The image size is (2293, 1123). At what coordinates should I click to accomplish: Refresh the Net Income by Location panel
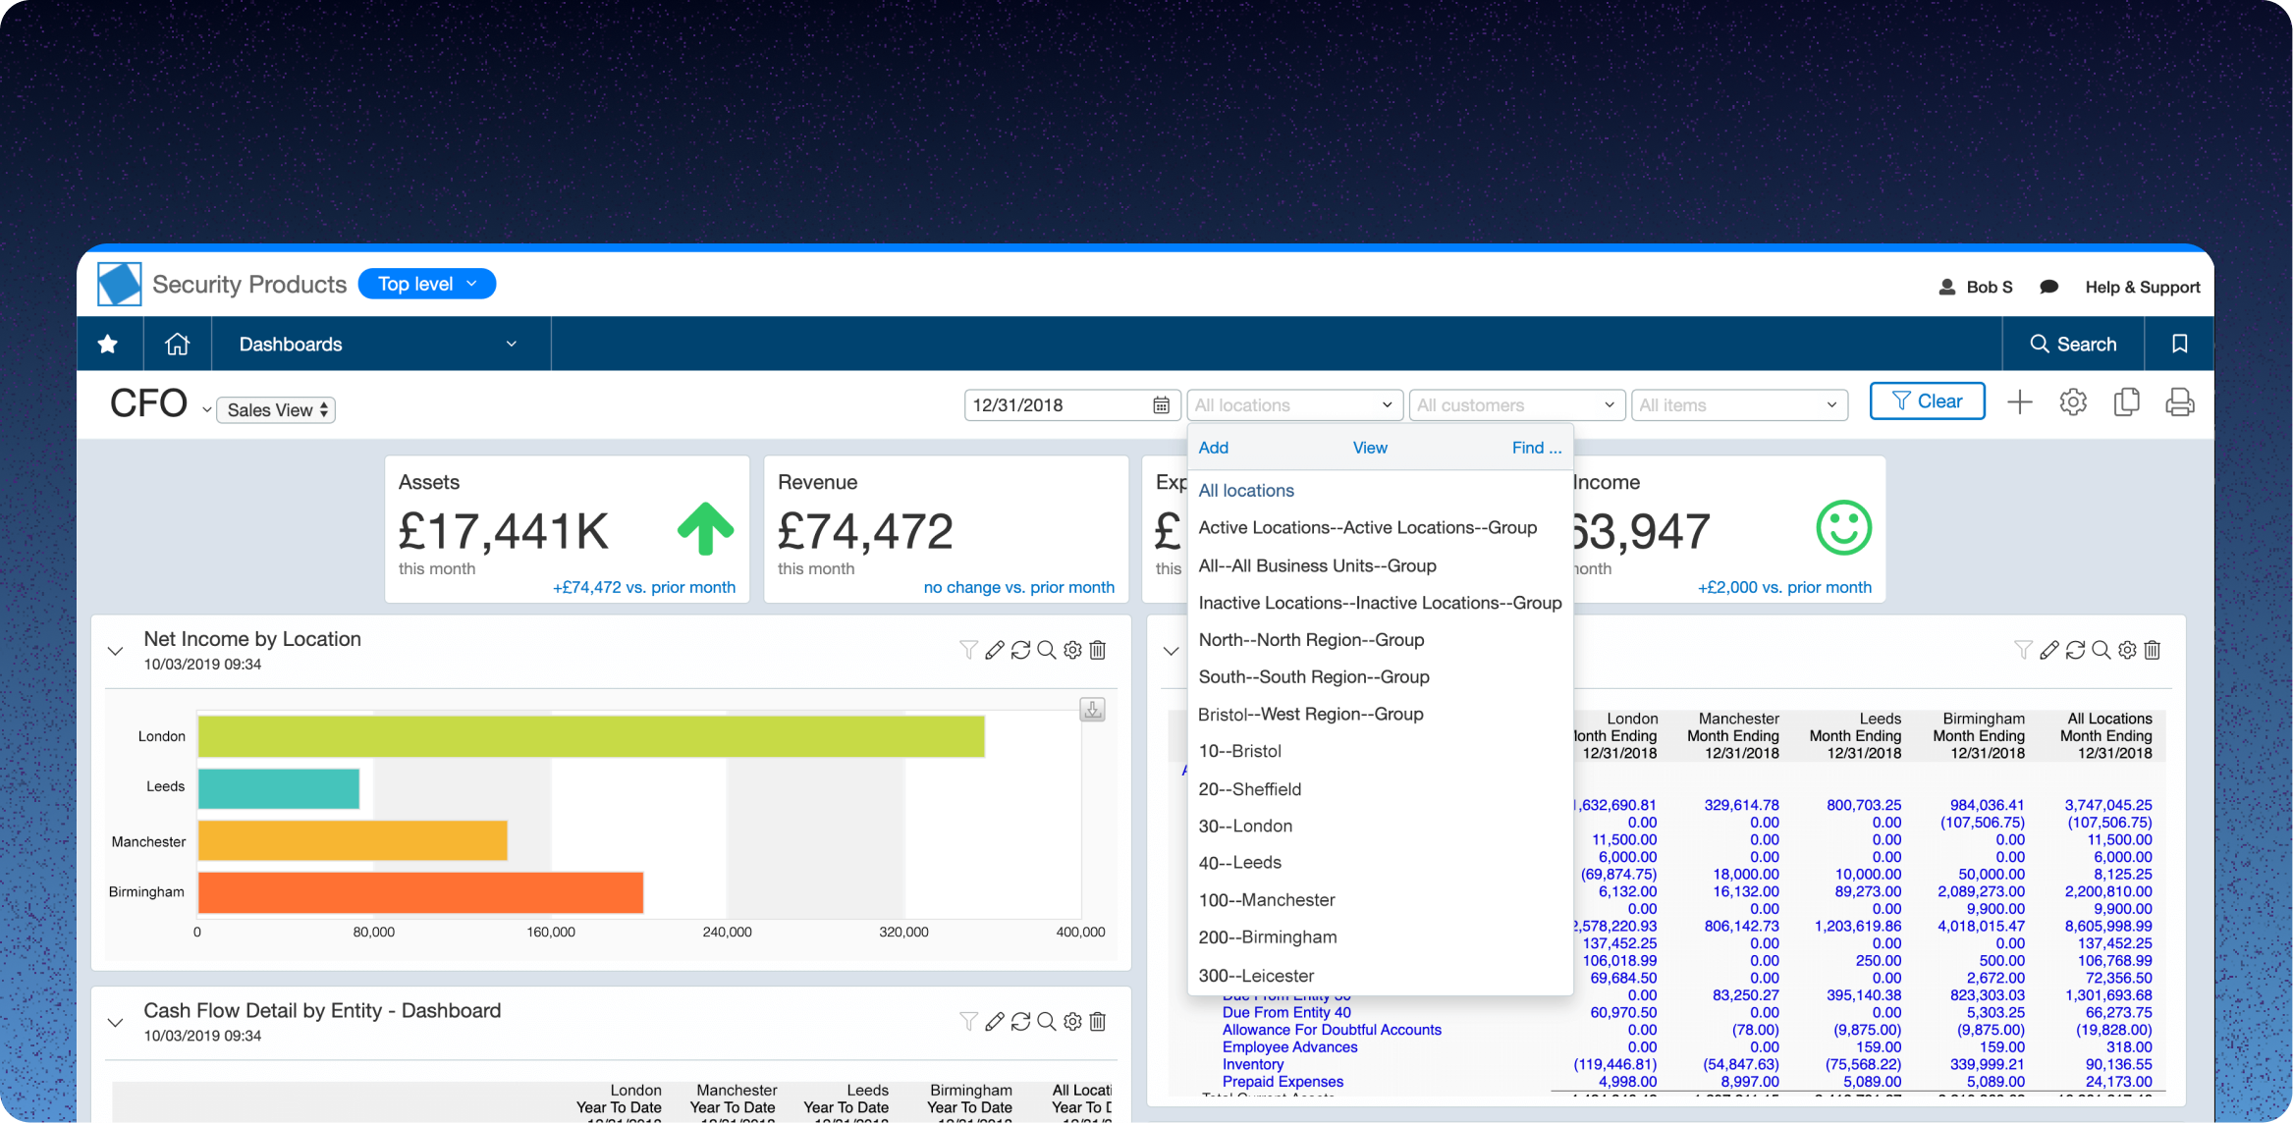click(1020, 650)
